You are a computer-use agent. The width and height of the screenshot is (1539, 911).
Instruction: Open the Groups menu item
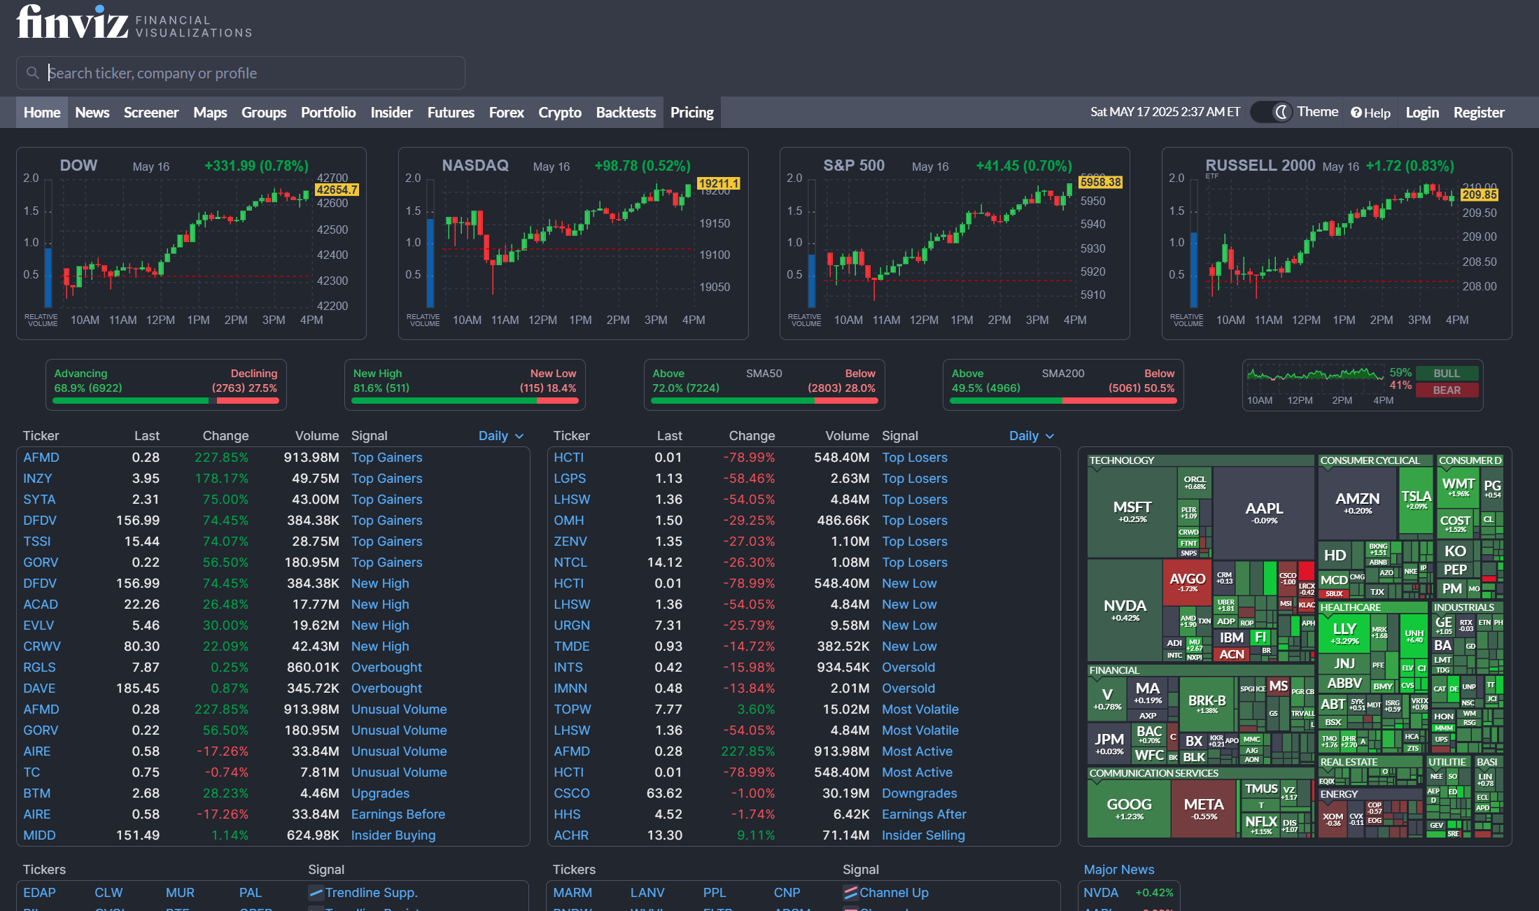pos(264,113)
